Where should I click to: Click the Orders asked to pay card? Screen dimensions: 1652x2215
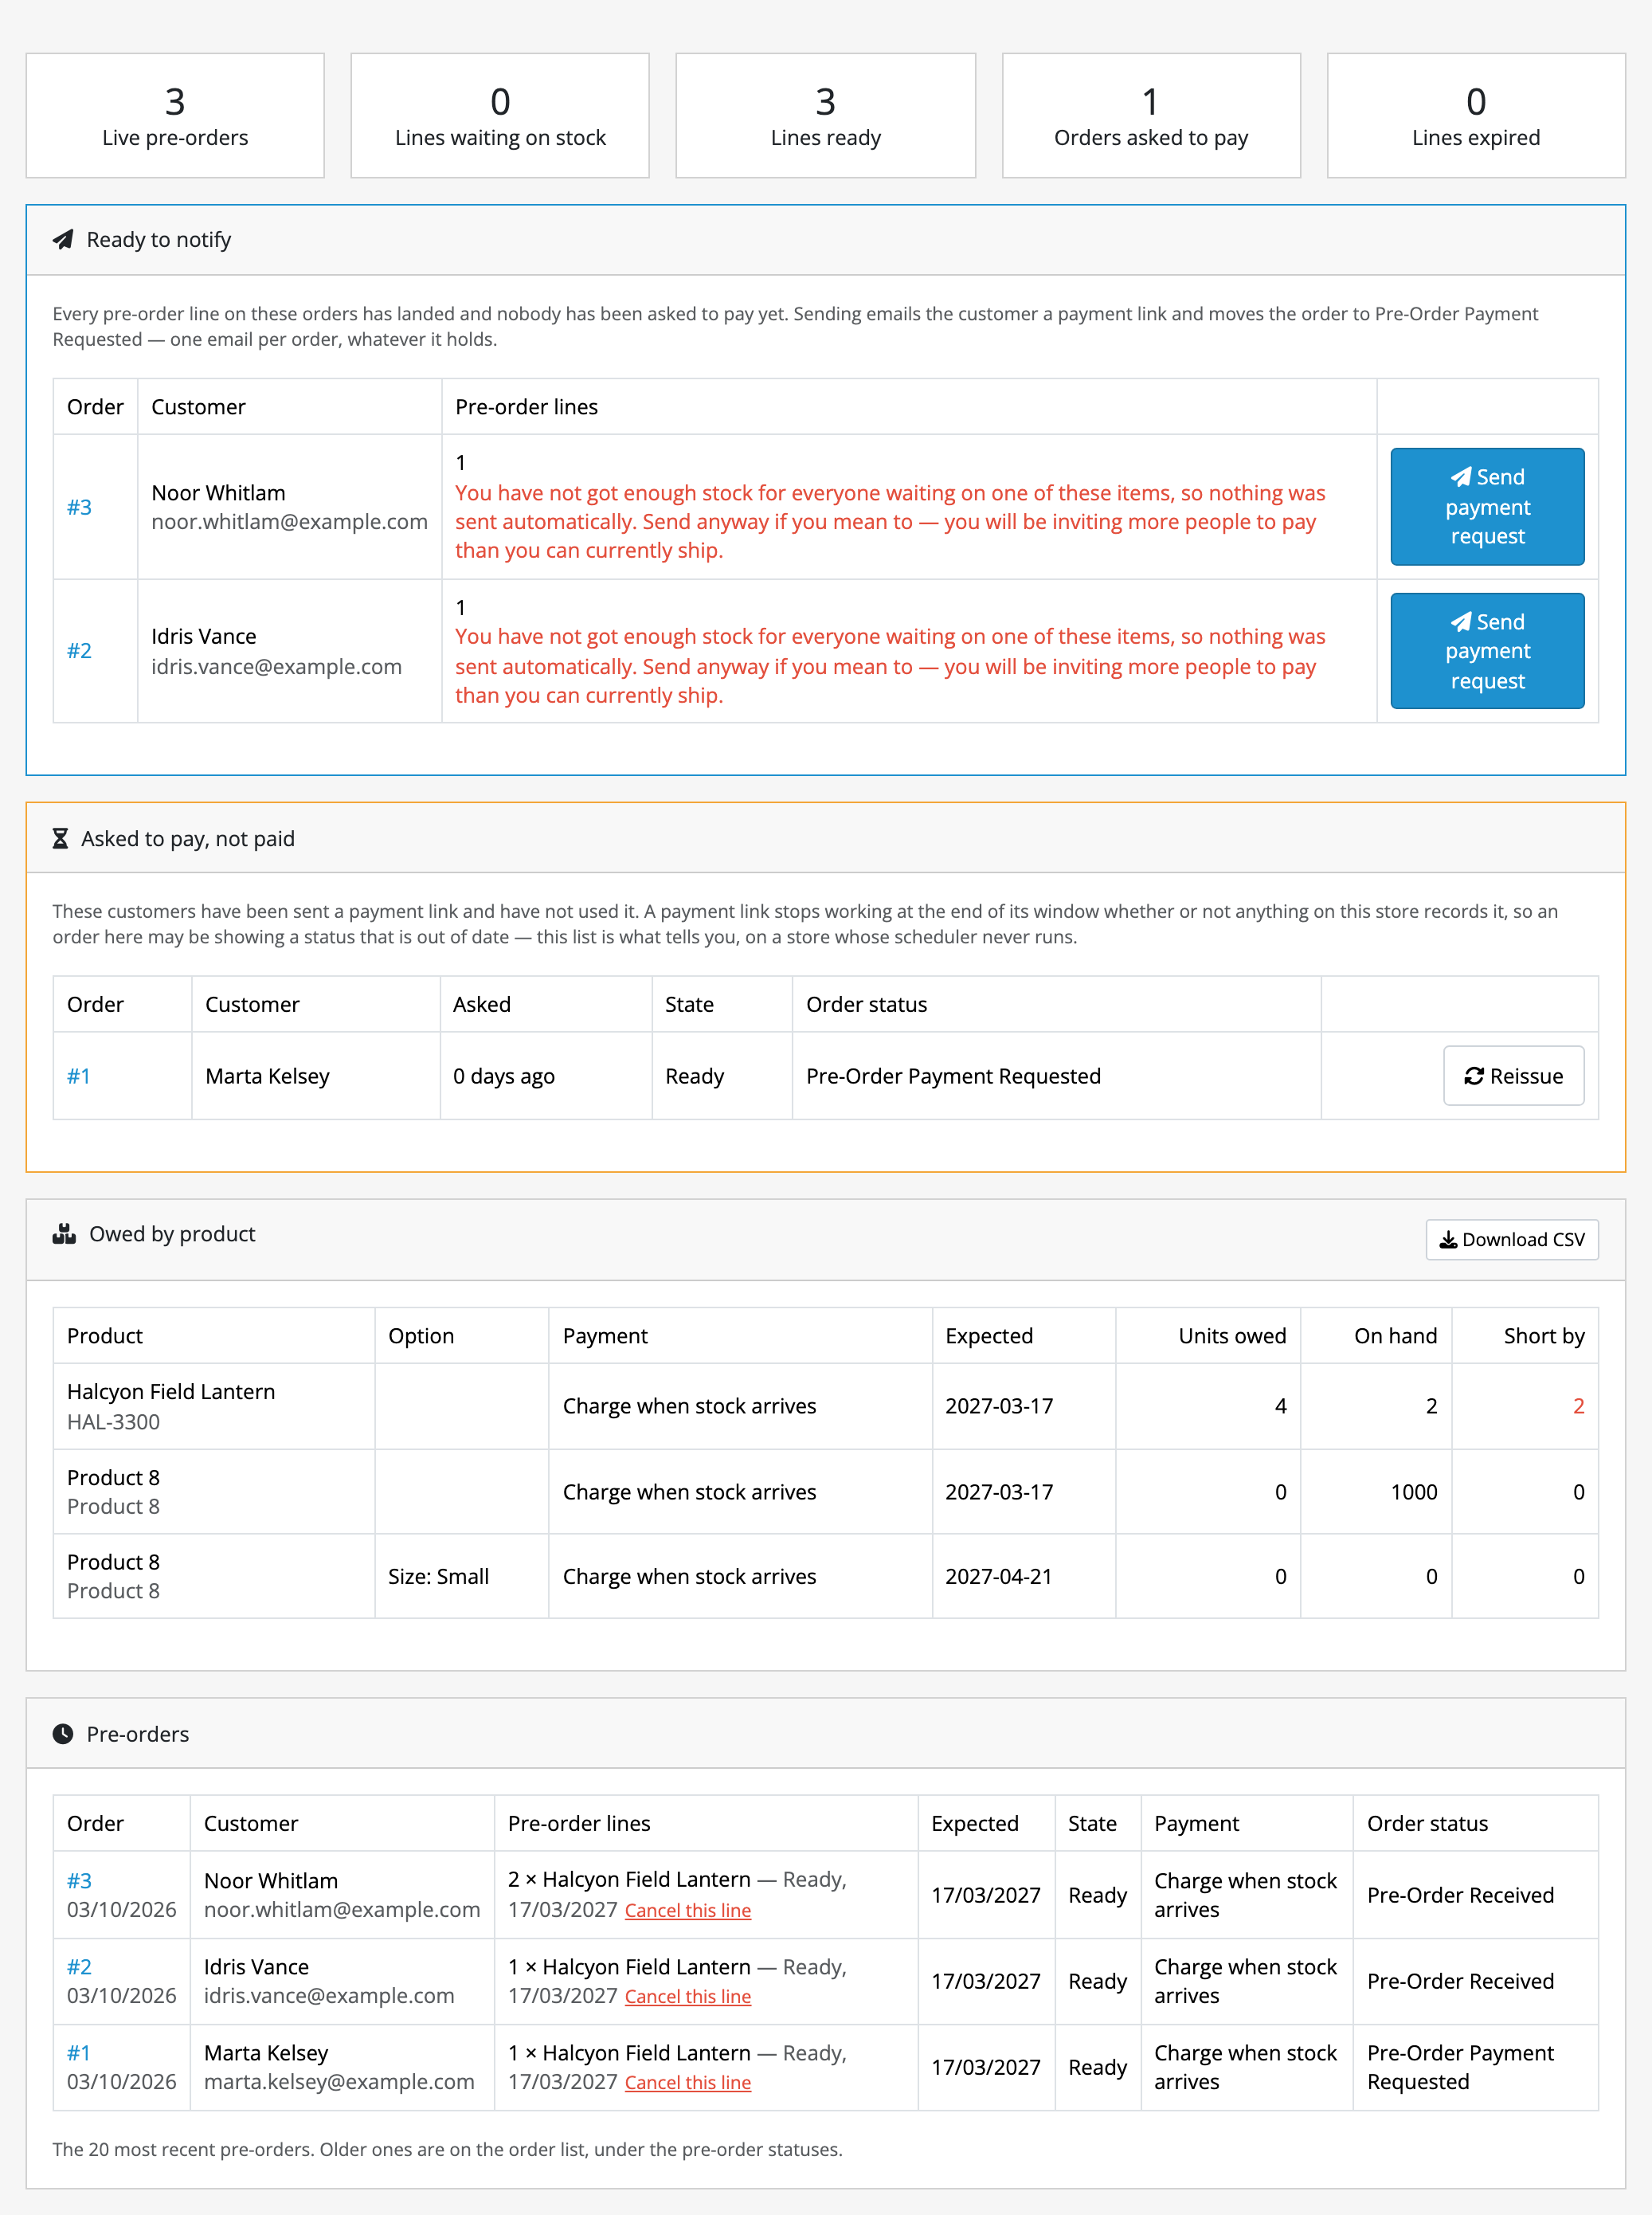[x=1151, y=116]
